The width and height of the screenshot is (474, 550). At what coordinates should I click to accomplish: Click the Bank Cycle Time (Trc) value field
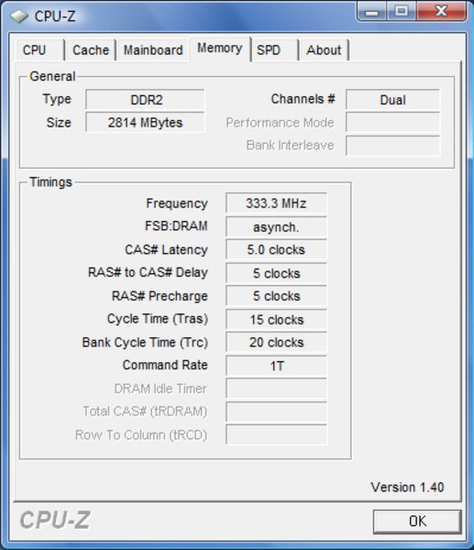276,342
